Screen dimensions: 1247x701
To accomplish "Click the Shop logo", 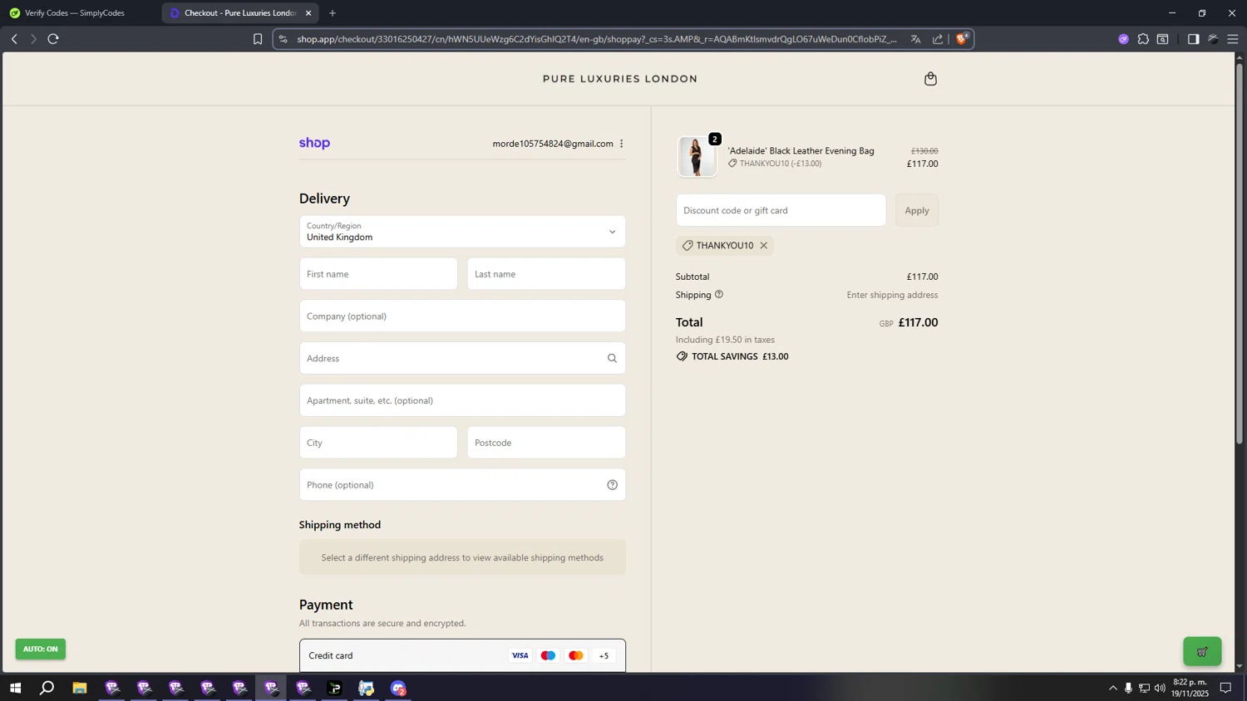I will point(314,143).
